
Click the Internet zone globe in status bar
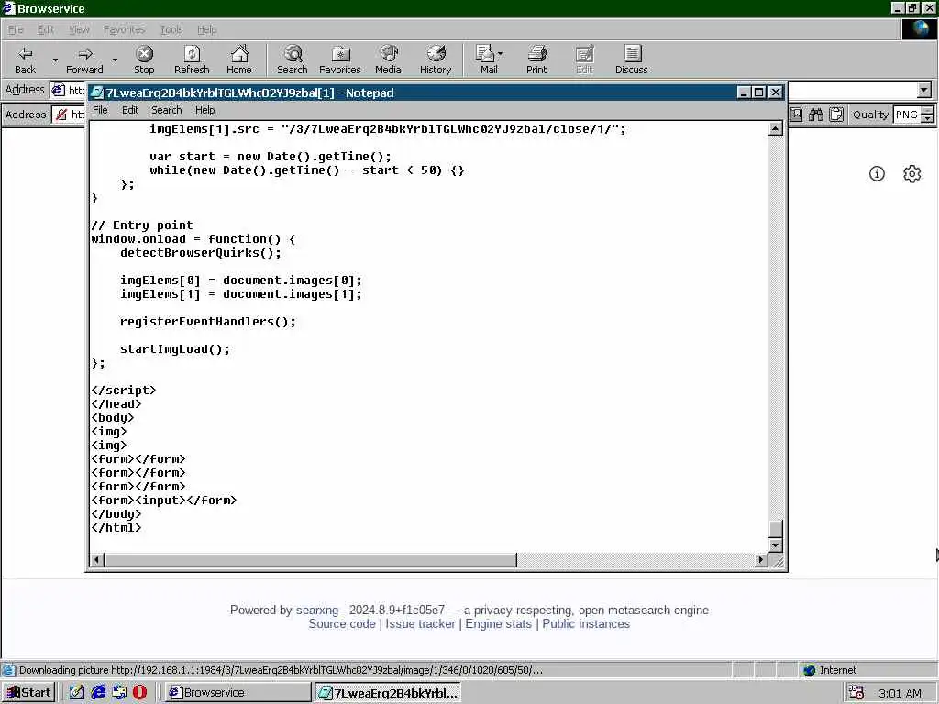809,670
